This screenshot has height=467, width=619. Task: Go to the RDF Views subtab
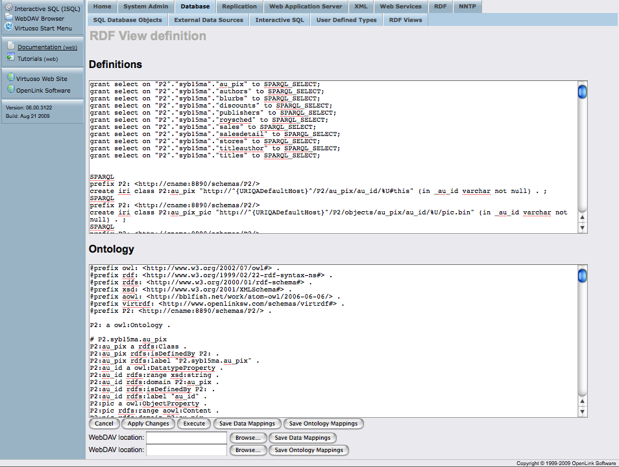click(x=405, y=20)
